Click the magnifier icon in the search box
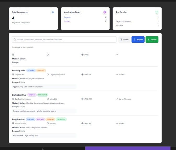Image resolution: width=176 pixels, height=150 pixels. (x=15, y=40)
